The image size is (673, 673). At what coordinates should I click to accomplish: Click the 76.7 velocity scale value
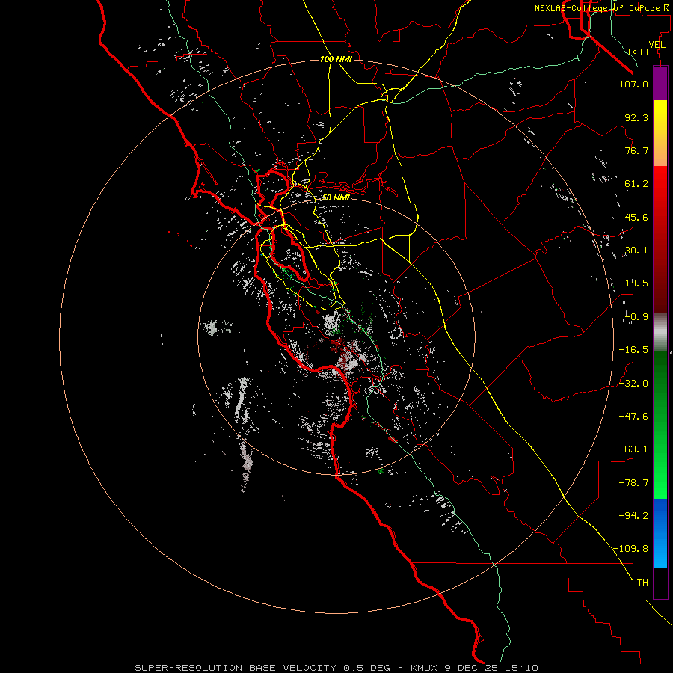coord(636,150)
